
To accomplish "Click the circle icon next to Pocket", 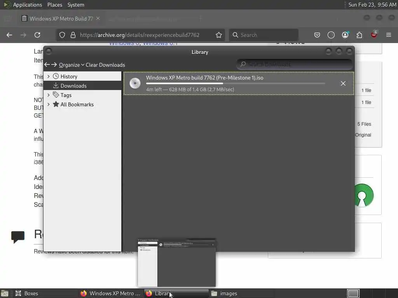I will click(331, 35).
